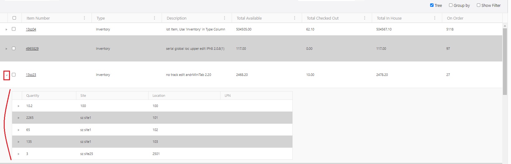This screenshot has width=511, height=164.
Task: Sort by Total In House column header
Action: tap(389, 18)
